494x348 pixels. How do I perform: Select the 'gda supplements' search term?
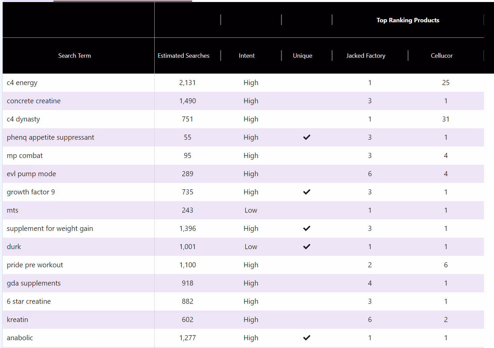[x=34, y=283]
